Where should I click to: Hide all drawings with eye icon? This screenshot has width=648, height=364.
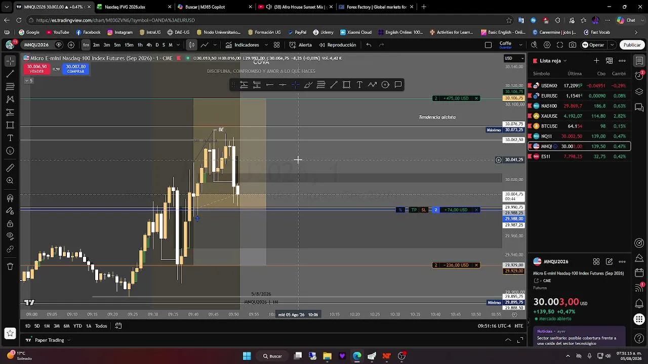point(10,236)
